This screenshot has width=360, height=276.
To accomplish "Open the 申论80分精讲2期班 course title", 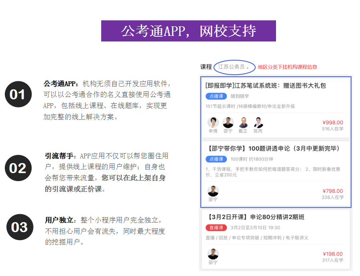I will click(255, 217).
